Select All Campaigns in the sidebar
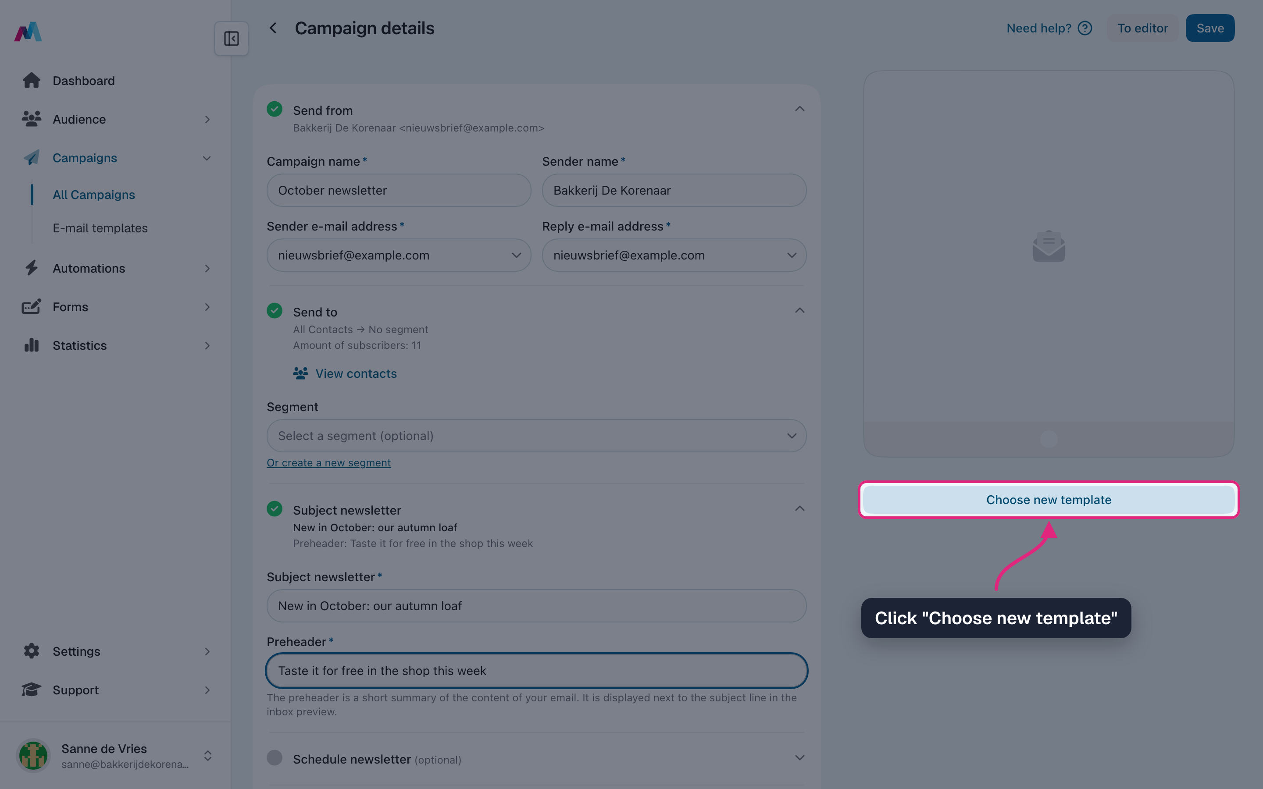The image size is (1263, 789). pos(94,195)
